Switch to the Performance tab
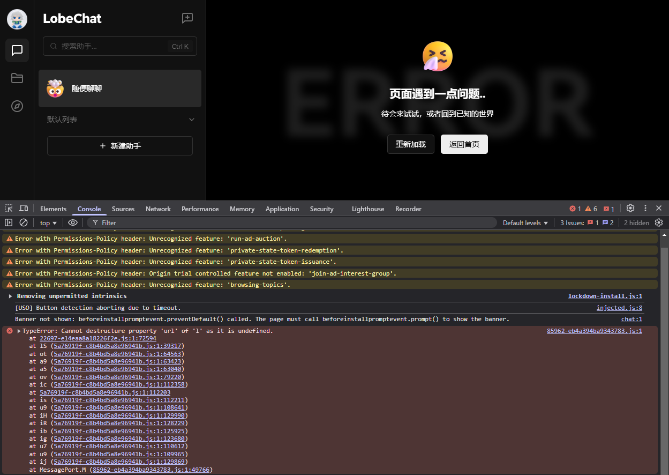669x475 pixels. tap(200, 209)
